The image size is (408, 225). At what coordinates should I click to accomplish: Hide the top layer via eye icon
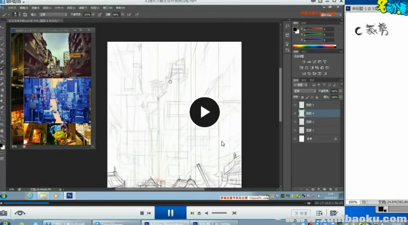[x=295, y=105]
